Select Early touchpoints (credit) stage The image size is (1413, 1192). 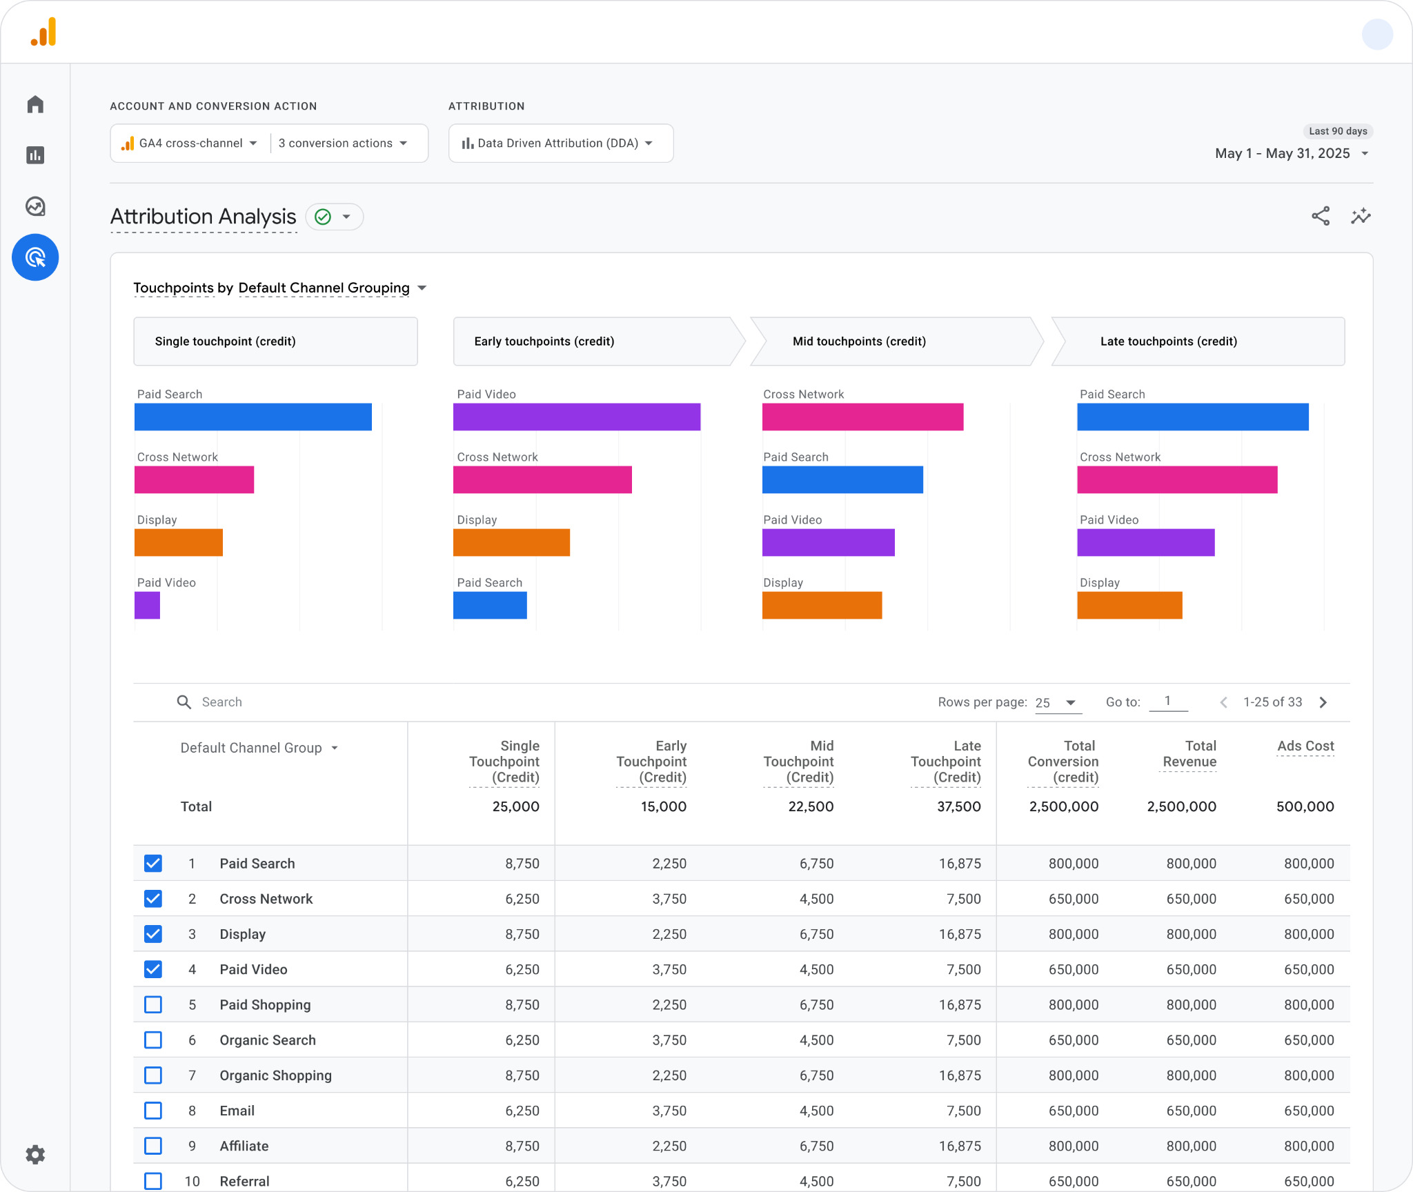(598, 341)
